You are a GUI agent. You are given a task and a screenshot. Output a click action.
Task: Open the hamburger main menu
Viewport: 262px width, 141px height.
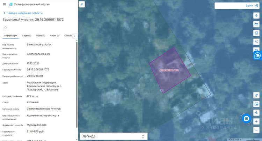[4, 4]
